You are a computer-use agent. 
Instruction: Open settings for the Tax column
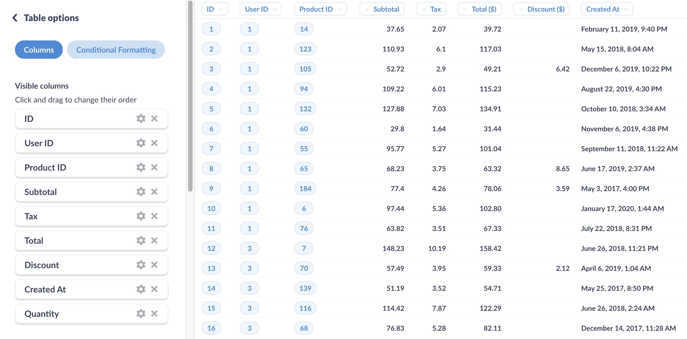(x=141, y=216)
